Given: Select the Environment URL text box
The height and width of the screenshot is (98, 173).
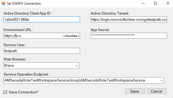Looking at the screenshot, I should (x=42, y=36).
